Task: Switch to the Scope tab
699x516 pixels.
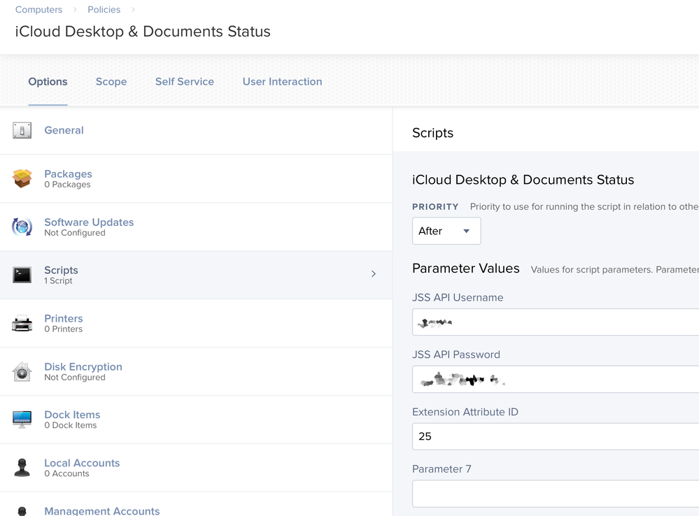Action: point(111,82)
